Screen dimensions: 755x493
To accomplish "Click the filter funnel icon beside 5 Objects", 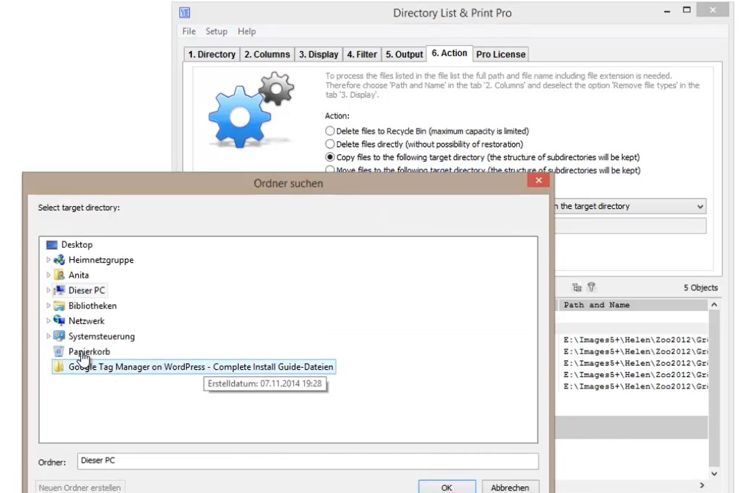I will 591,288.
